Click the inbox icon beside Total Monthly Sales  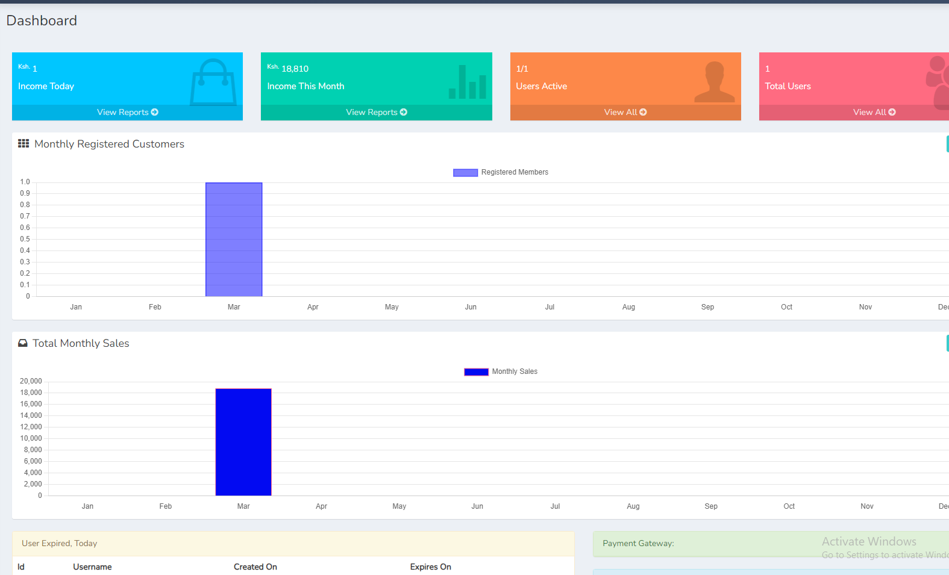23,343
